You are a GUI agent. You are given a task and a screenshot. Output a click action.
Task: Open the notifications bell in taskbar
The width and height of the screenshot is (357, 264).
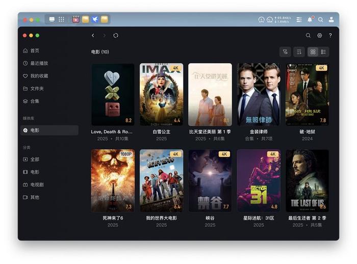310,20
